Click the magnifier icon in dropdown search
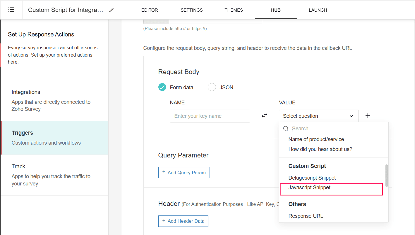415x235 pixels. click(286, 129)
